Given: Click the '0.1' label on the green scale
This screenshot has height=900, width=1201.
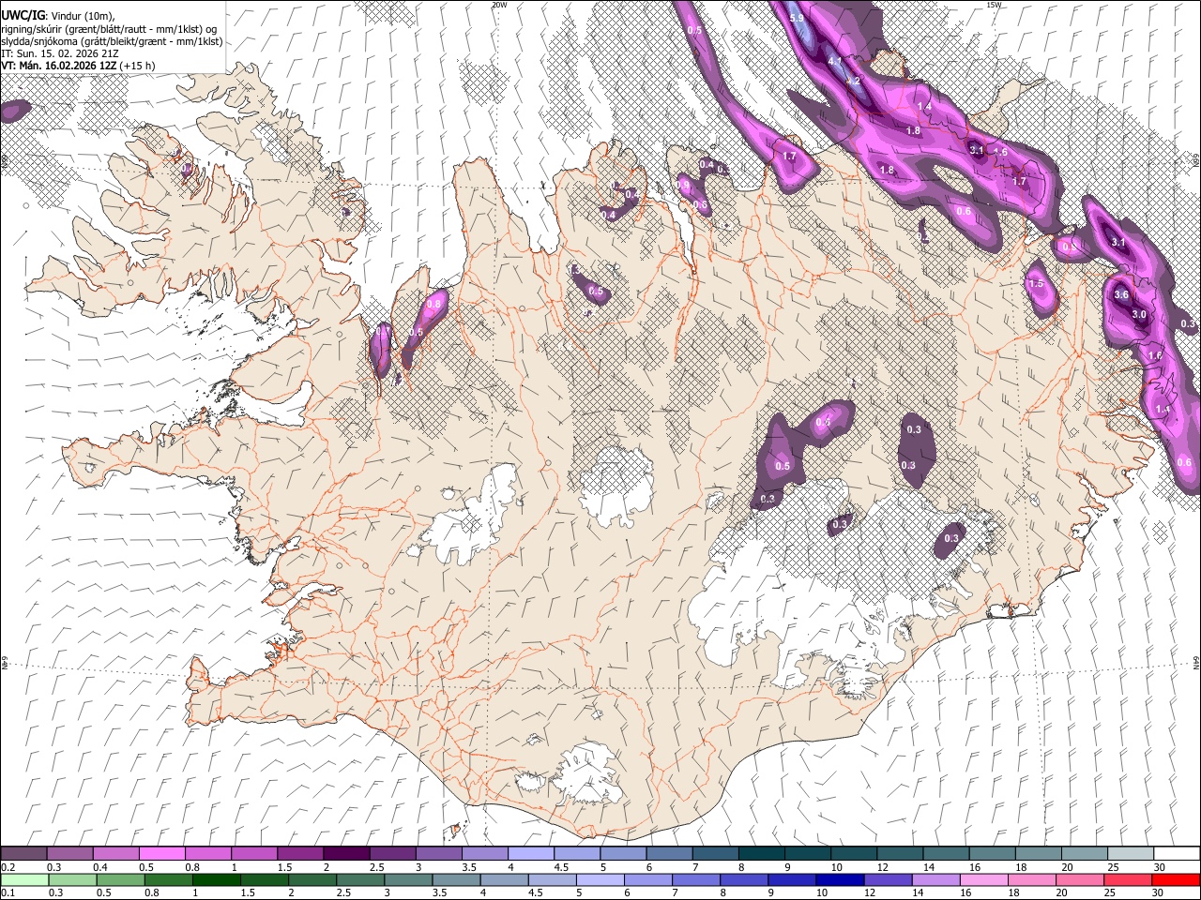Looking at the screenshot, I should [x=8, y=893].
